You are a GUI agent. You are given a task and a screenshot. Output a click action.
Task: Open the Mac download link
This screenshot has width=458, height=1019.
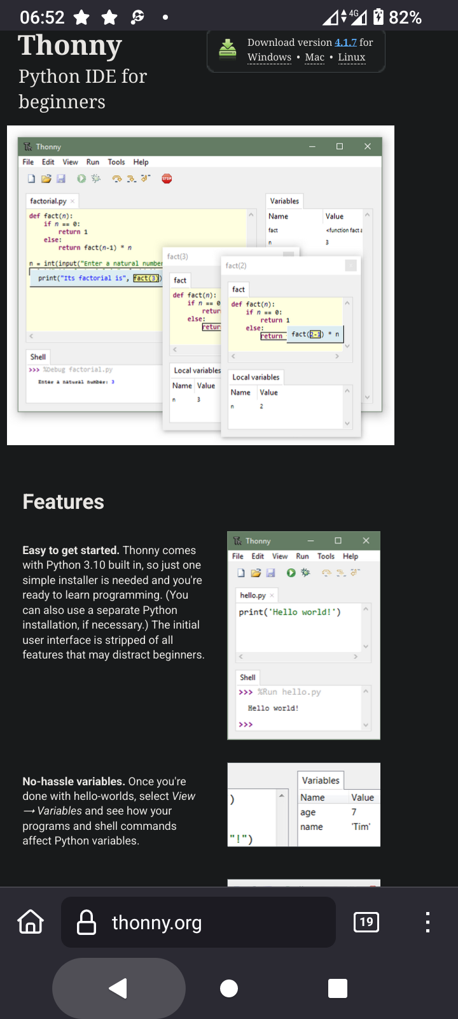click(314, 57)
